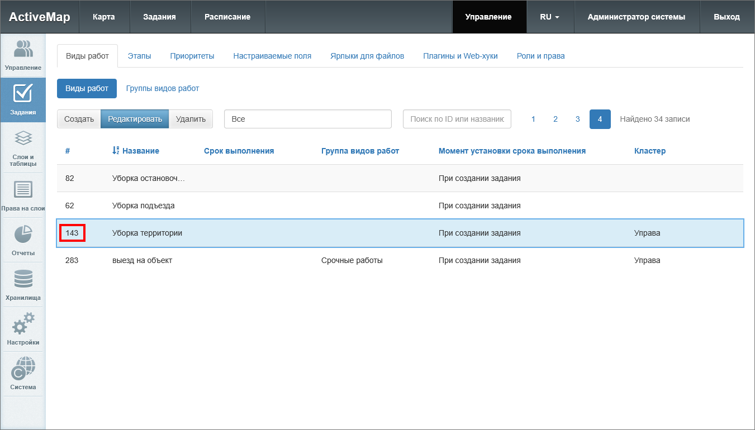
Task: Switch to the Роли и права tab
Action: click(x=540, y=56)
